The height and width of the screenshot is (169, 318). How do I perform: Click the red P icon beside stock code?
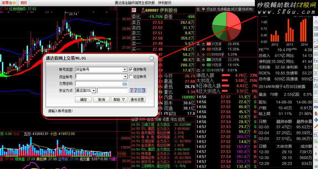tap(134, 10)
